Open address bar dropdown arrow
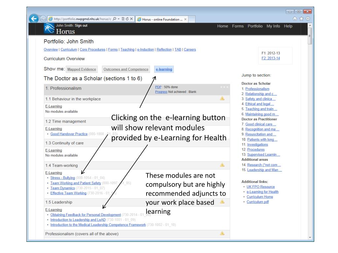338x253 pixels. tap(118, 19)
